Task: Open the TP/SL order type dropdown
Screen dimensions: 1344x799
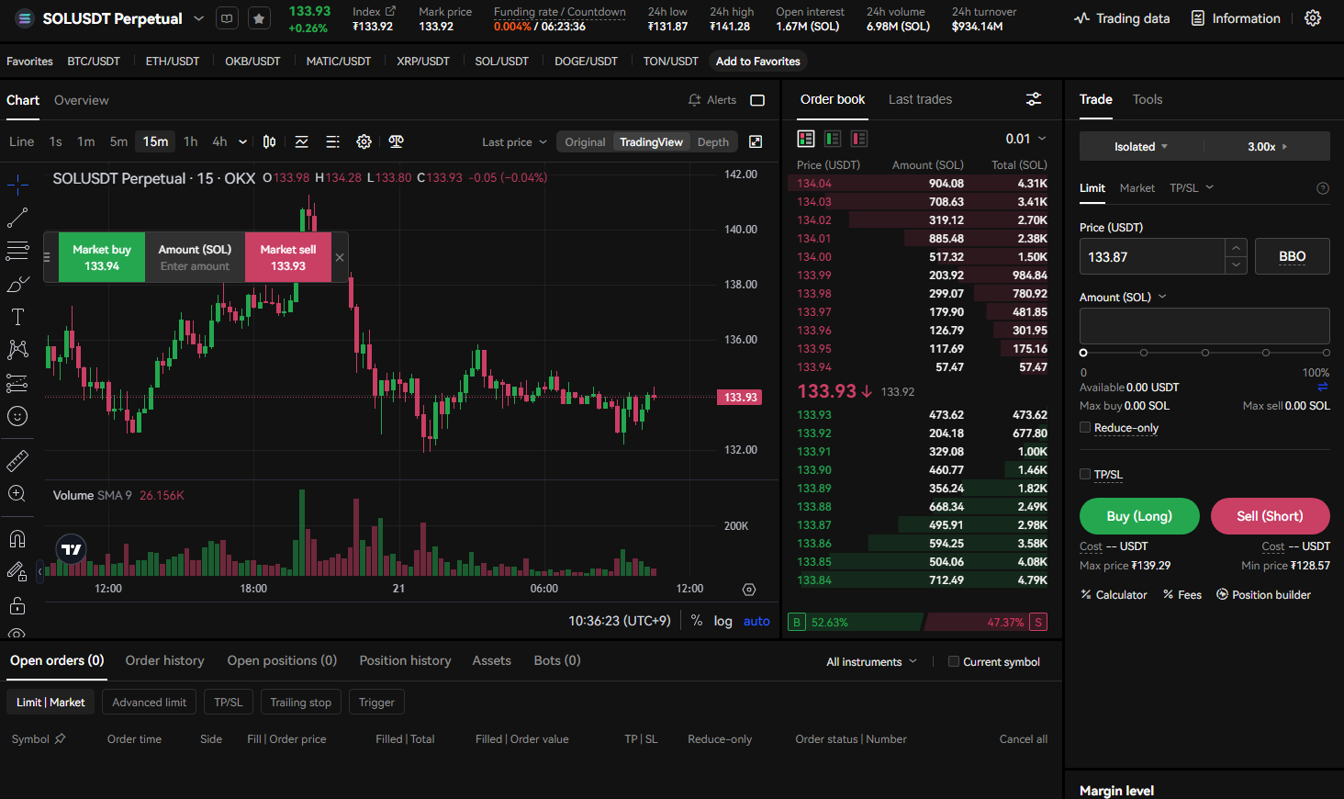Action: 1192,187
